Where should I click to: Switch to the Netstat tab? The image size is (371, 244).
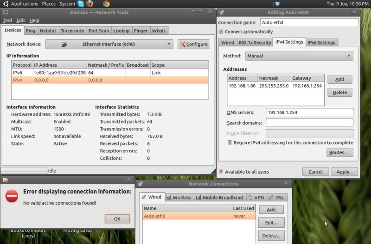pos(48,31)
